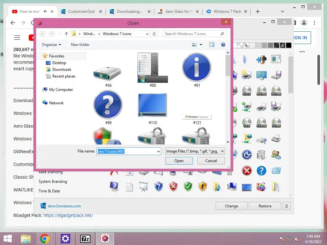Click the Cancel button in dialog
The width and height of the screenshot is (327, 245).
point(211,161)
